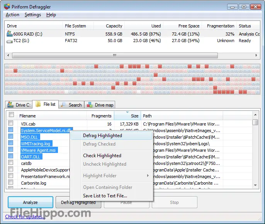The width and height of the screenshot is (265, 224).
Task: Click the TC2 (G:) drive icon
Action: point(9,41)
